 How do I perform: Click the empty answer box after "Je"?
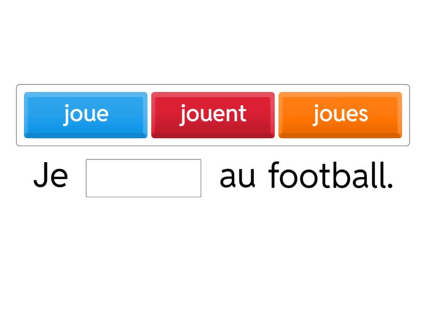[143, 178]
